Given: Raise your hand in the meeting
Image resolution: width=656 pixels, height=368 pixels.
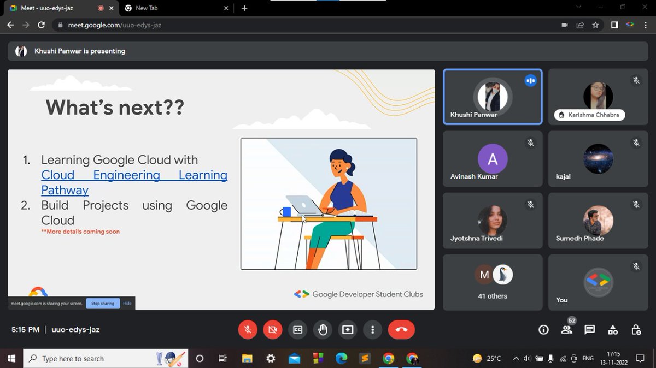Looking at the screenshot, I should tap(323, 329).
